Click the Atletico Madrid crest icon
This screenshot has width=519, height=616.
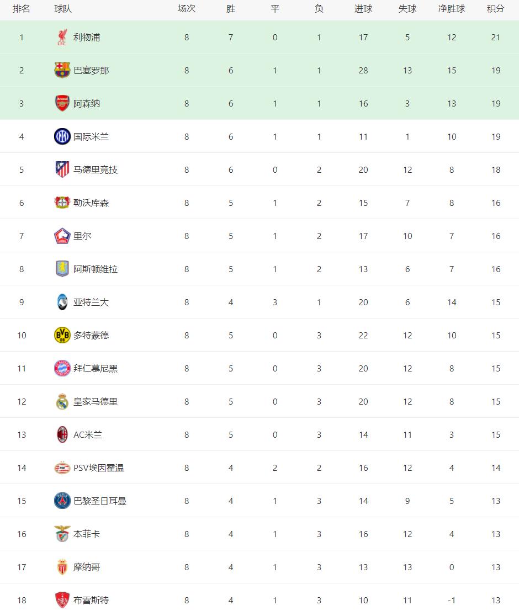62,170
